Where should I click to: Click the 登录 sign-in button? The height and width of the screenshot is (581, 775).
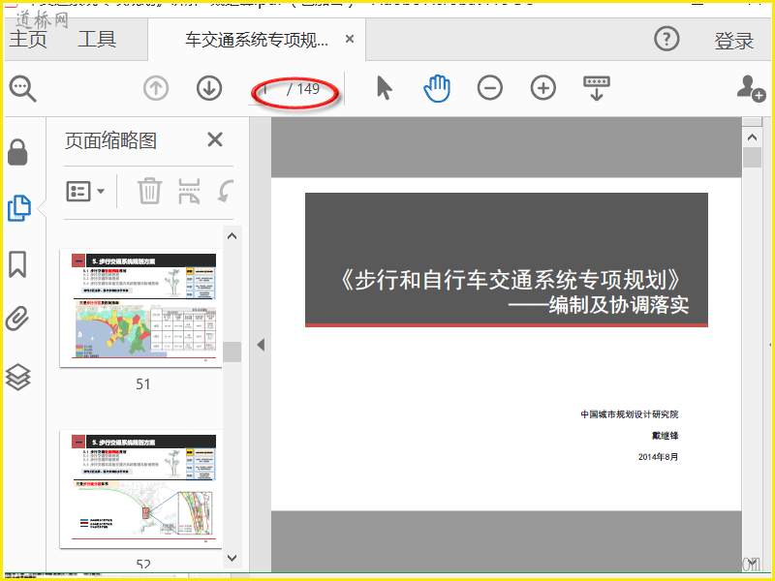coord(734,41)
